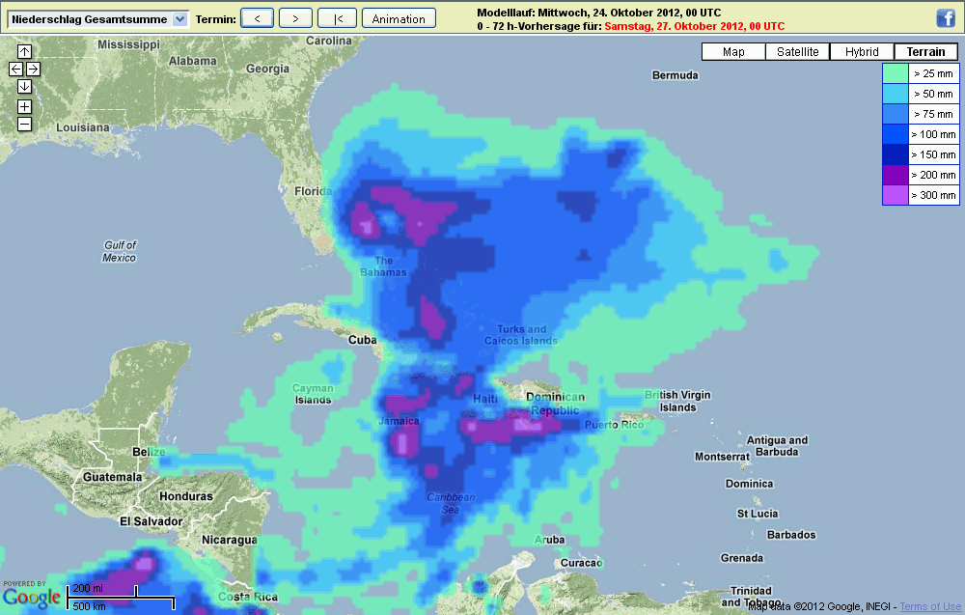Click the > 300 mm legend color swatch

(x=896, y=195)
